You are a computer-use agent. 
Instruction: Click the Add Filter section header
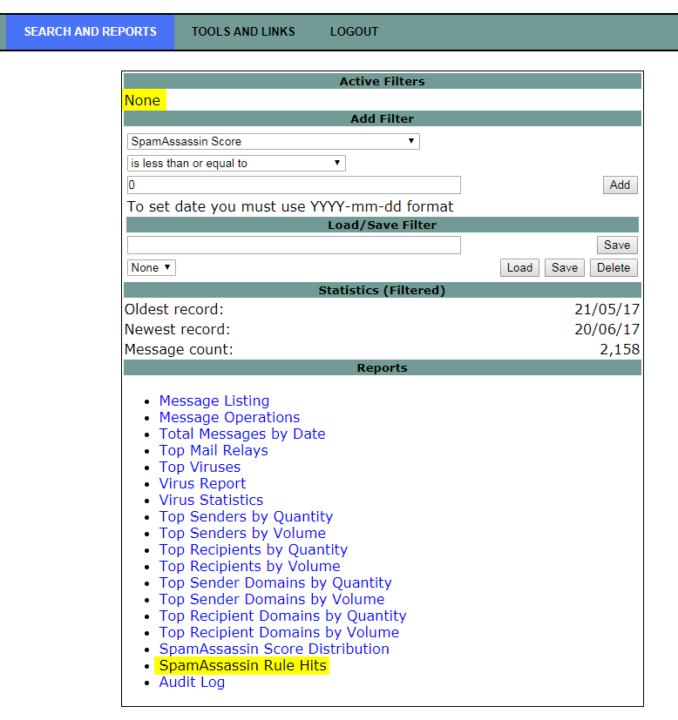[382, 119]
